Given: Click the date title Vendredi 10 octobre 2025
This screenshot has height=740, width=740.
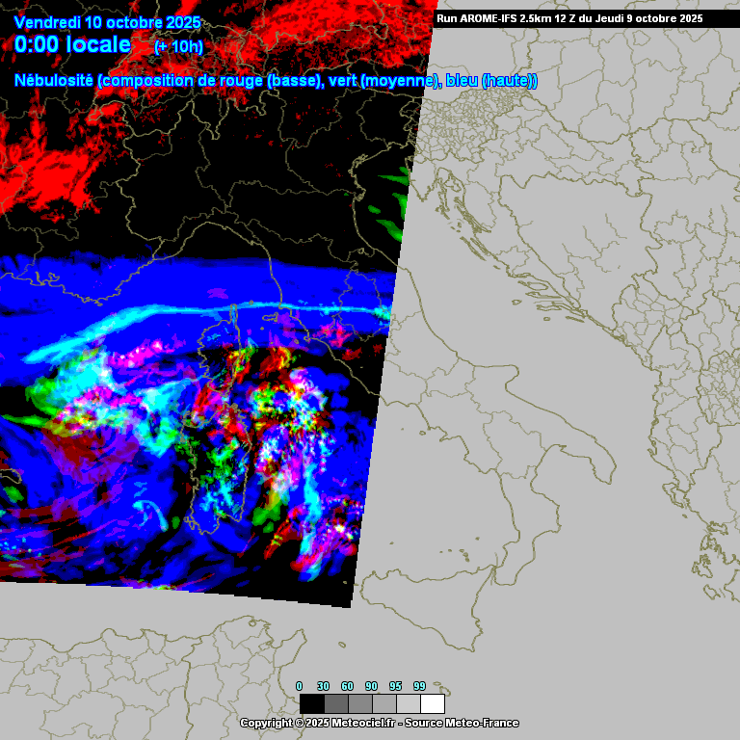Looking at the screenshot, I should pyautogui.click(x=108, y=22).
